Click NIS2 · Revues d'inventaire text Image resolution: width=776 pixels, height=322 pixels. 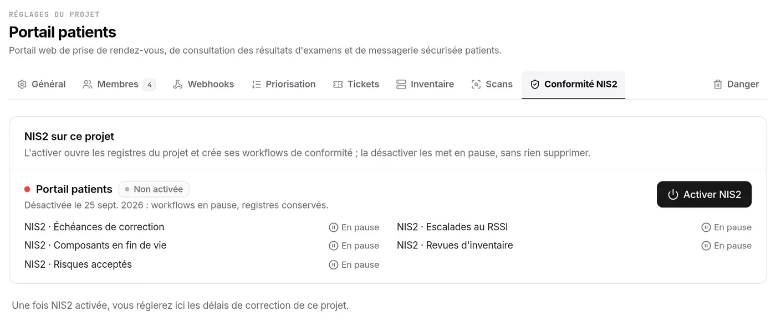(455, 245)
